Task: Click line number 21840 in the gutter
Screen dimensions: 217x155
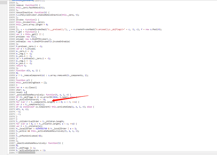Action: pos(12,29)
